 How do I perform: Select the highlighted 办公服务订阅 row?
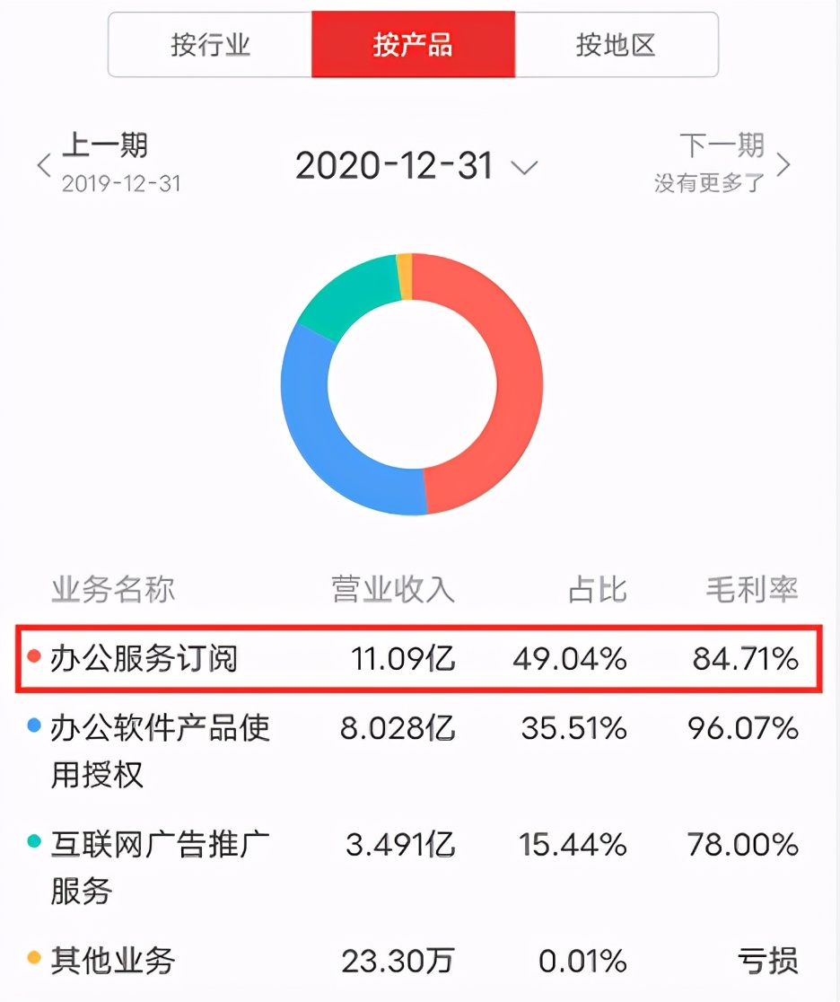click(419, 659)
